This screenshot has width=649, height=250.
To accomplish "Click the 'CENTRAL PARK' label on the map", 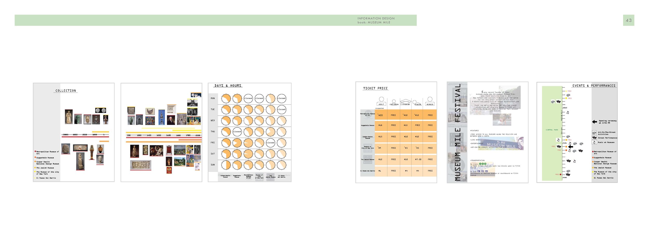I will point(552,130).
